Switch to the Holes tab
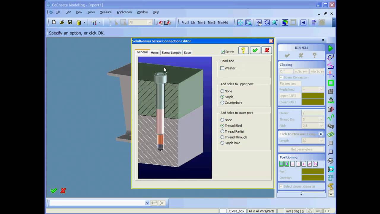Viewport: 380px width, 214px height. (x=155, y=53)
